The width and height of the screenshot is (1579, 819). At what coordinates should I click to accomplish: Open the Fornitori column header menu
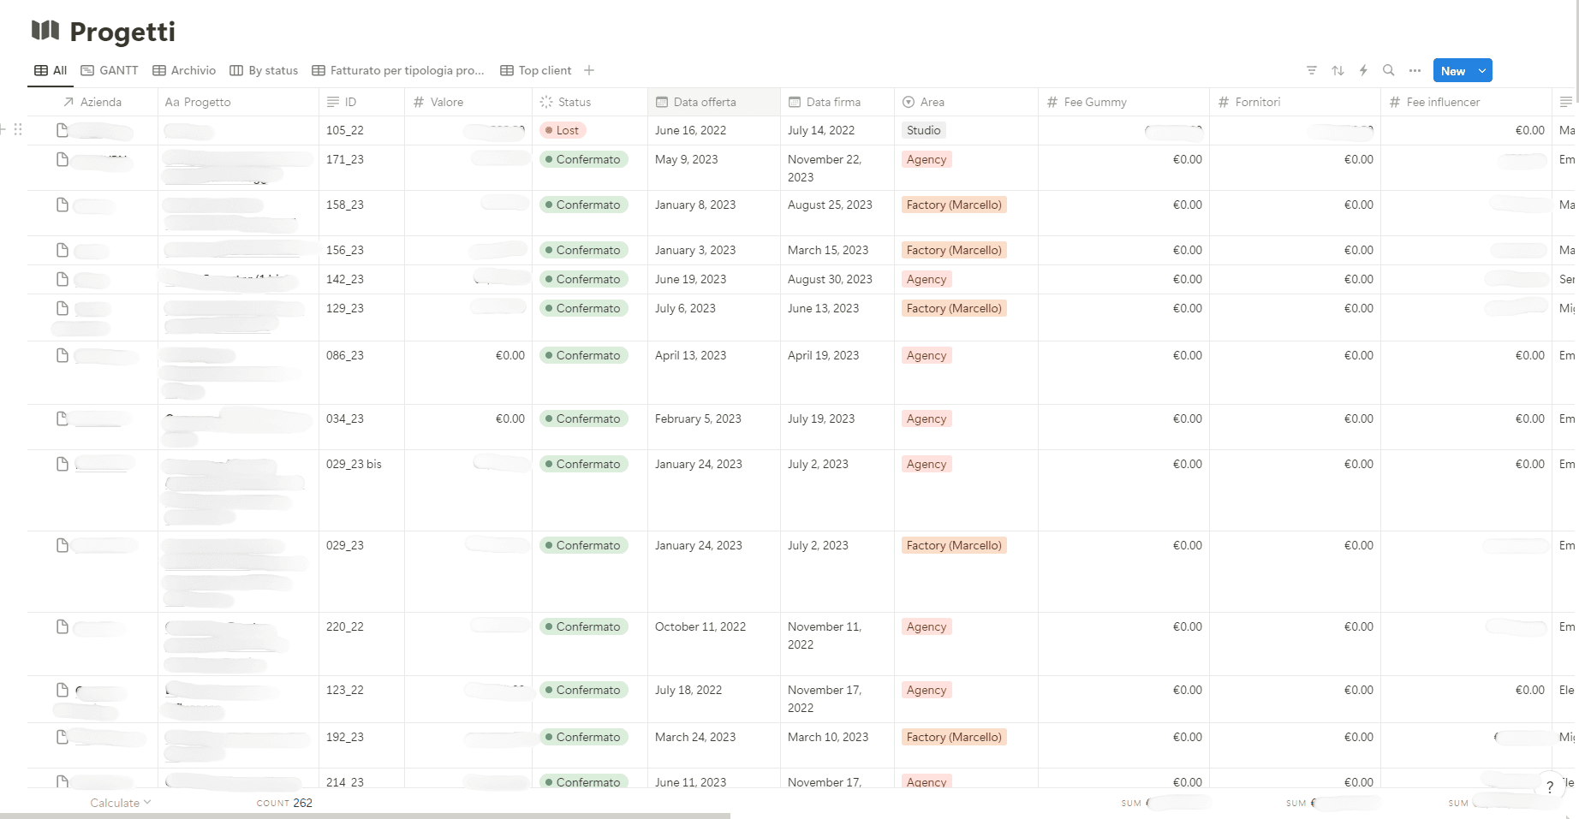coord(1295,102)
